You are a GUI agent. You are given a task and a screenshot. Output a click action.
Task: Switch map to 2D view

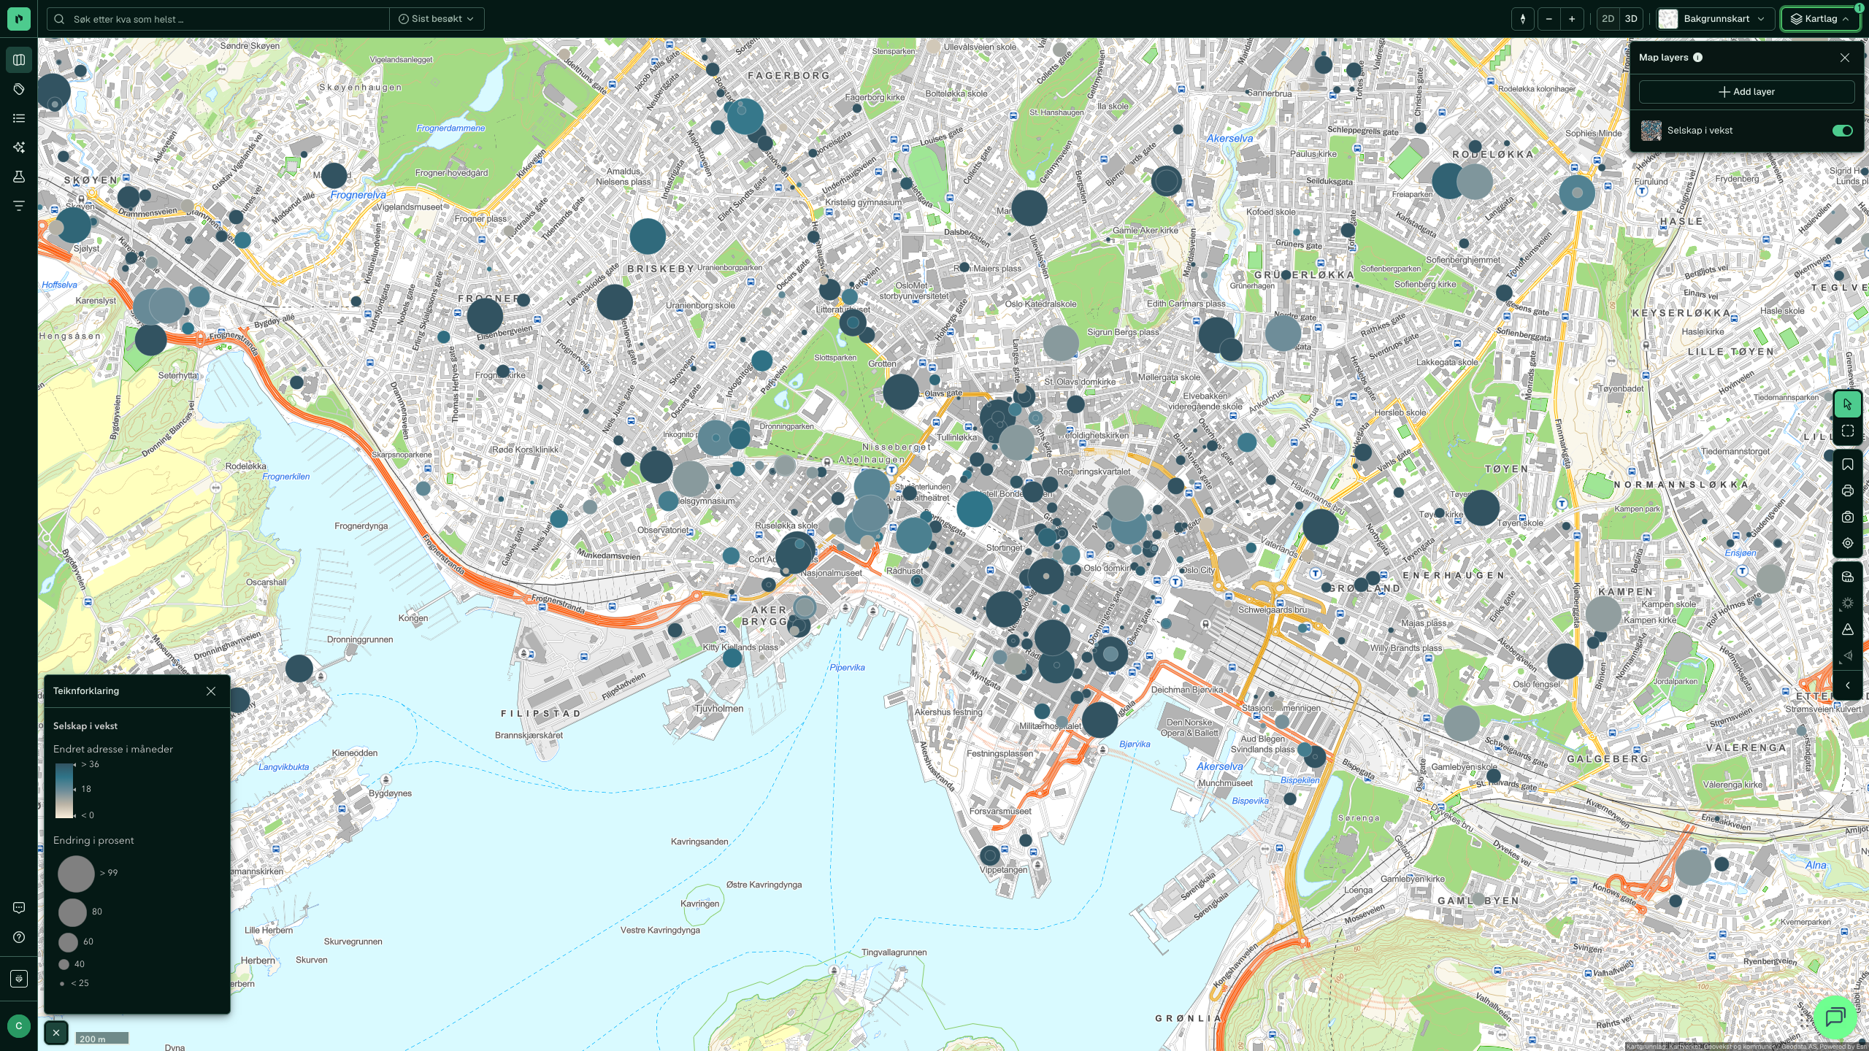(1608, 19)
